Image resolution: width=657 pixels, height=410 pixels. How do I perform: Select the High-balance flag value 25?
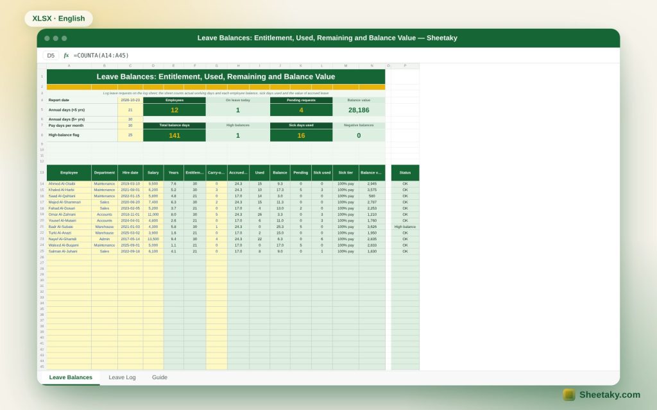coord(130,135)
